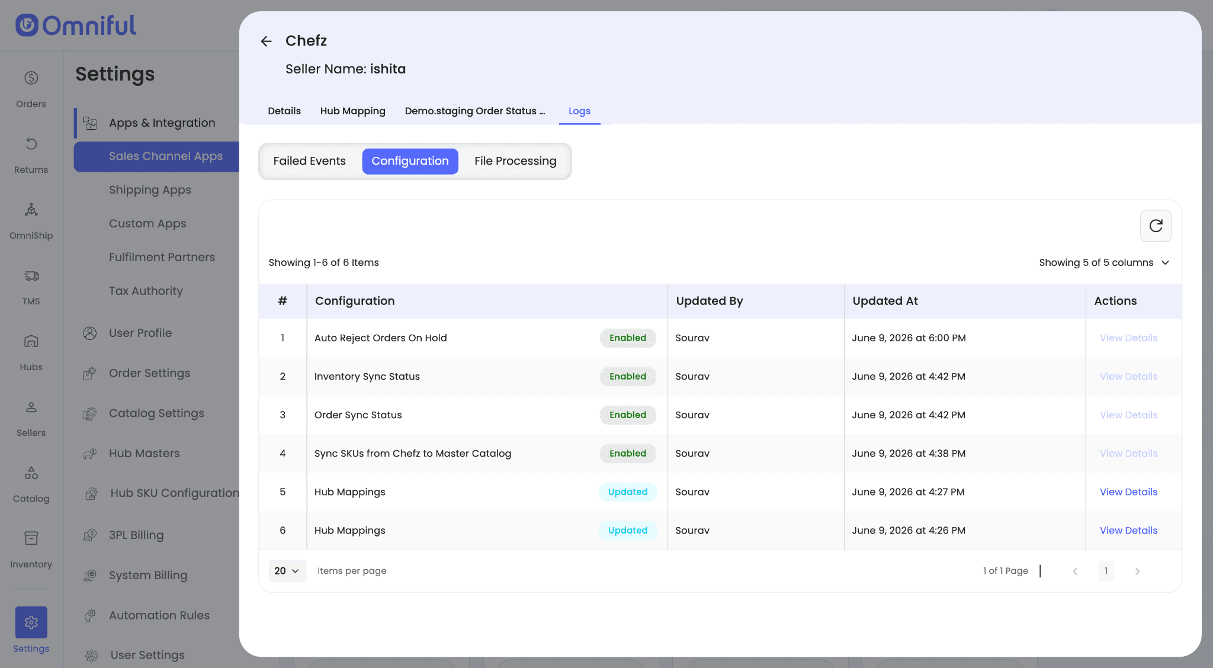Screen dimensions: 1213x668
Task: Expand the Showing 5 of 5 columns selector
Action: click(1104, 262)
